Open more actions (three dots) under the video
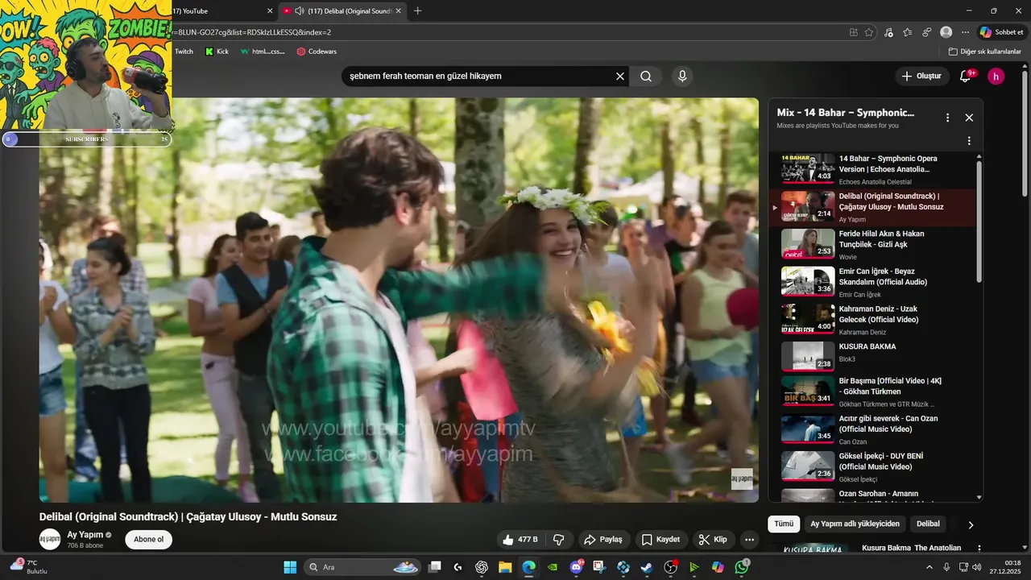1031x580 pixels. [749, 540]
